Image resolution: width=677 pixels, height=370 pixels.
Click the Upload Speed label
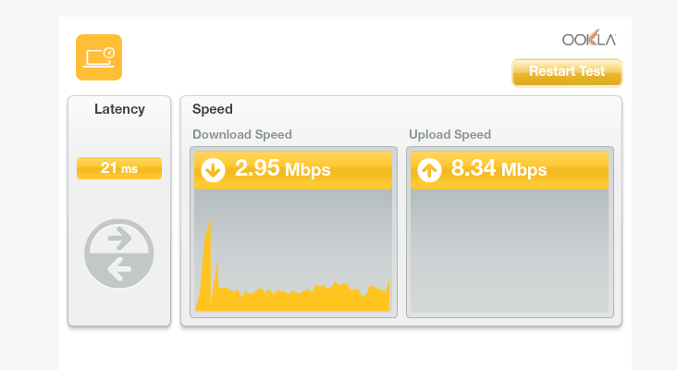pyautogui.click(x=449, y=135)
